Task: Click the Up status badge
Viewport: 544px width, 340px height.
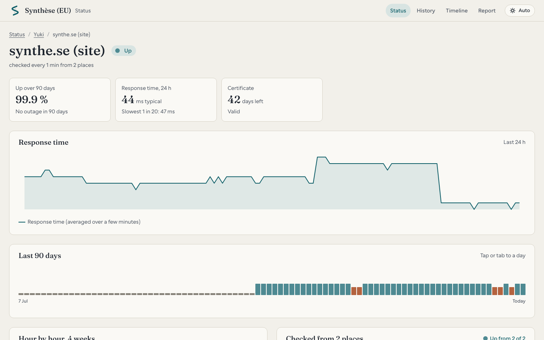Action: 124,51
